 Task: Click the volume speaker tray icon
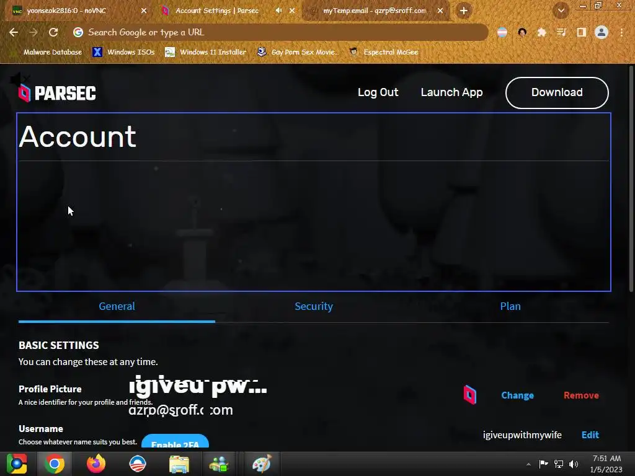coord(574,464)
